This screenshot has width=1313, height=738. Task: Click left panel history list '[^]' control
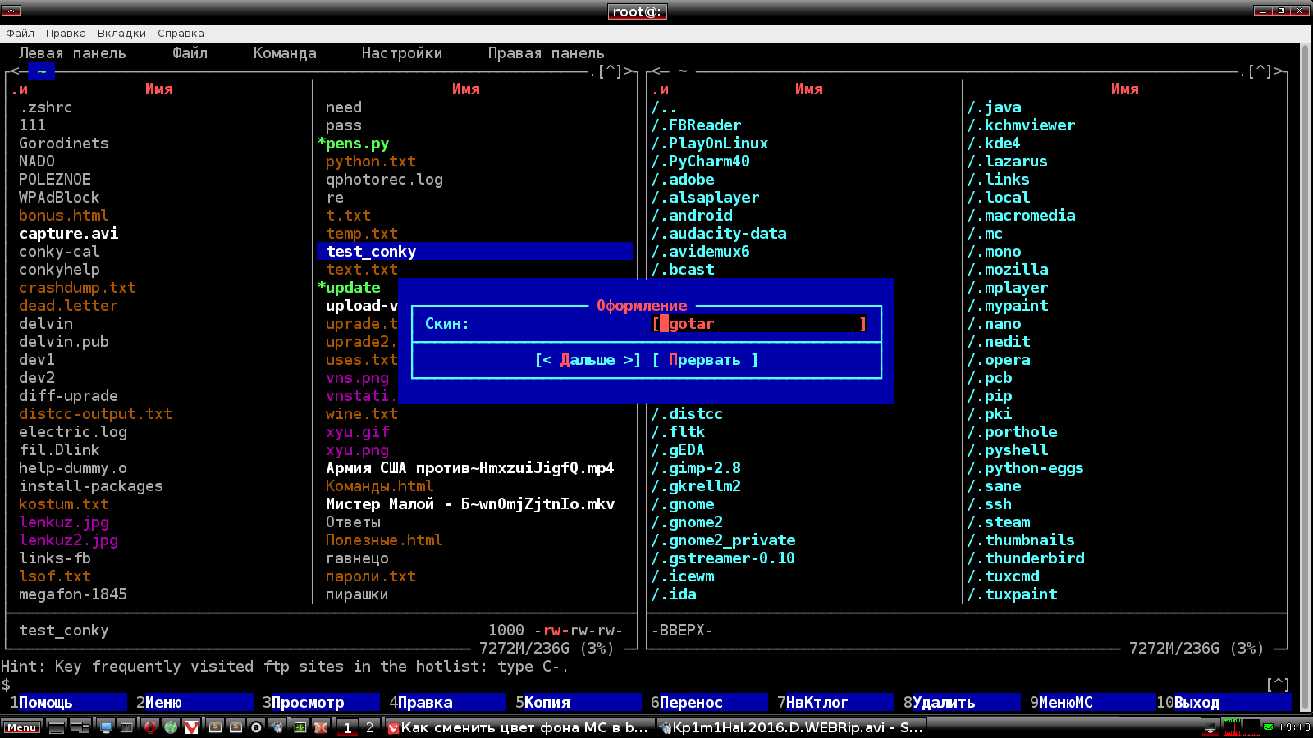pos(611,71)
